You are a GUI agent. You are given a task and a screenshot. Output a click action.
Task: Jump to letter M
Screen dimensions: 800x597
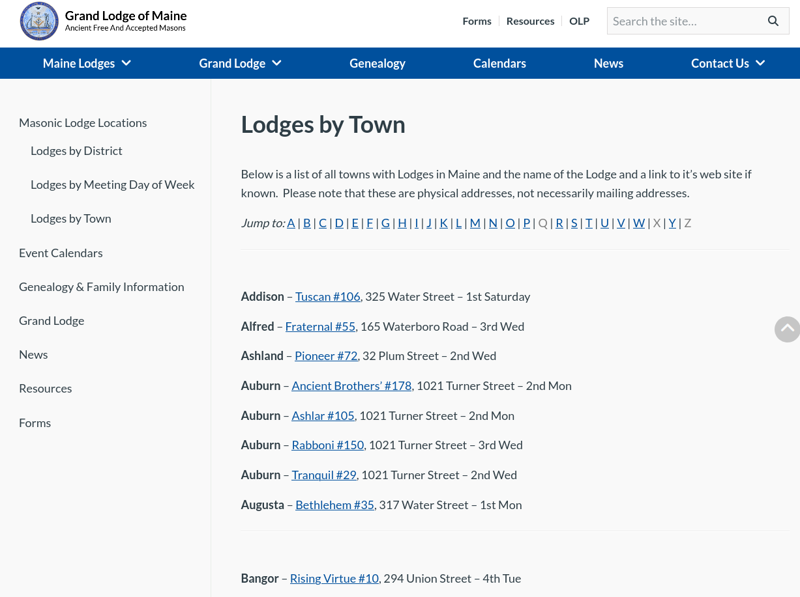[475, 223]
